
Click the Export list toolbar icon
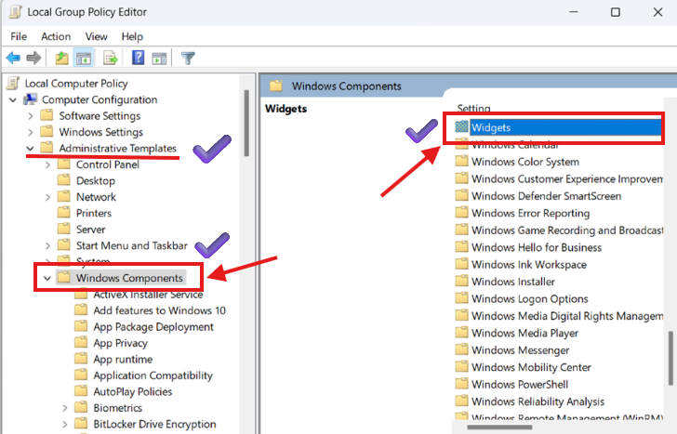click(x=110, y=58)
